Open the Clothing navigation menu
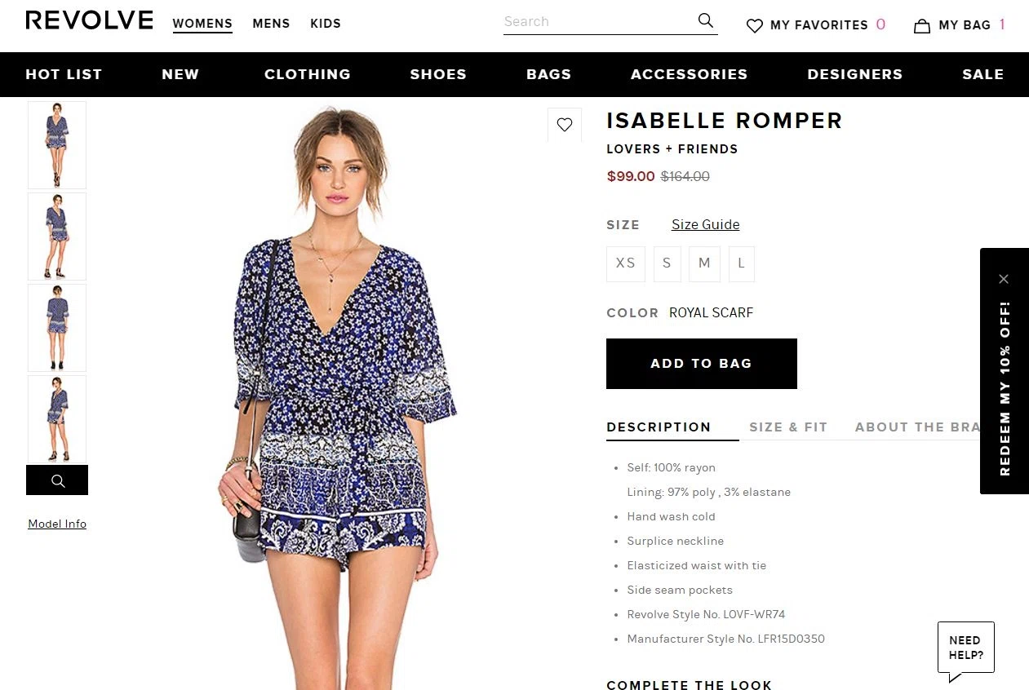Image resolution: width=1029 pixels, height=690 pixels. 308,74
